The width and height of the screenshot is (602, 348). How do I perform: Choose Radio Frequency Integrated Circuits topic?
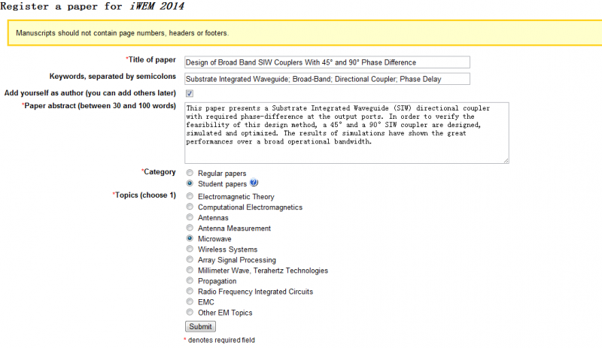(x=190, y=291)
